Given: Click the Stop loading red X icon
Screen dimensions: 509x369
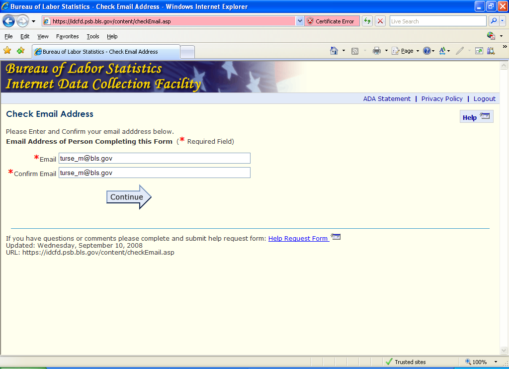Looking at the screenshot, I should [x=380, y=21].
